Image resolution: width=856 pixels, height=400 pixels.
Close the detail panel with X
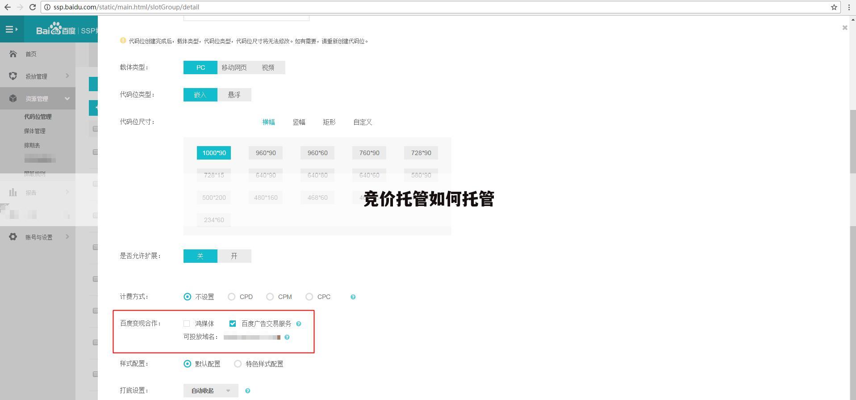pyautogui.click(x=844, y=28)
